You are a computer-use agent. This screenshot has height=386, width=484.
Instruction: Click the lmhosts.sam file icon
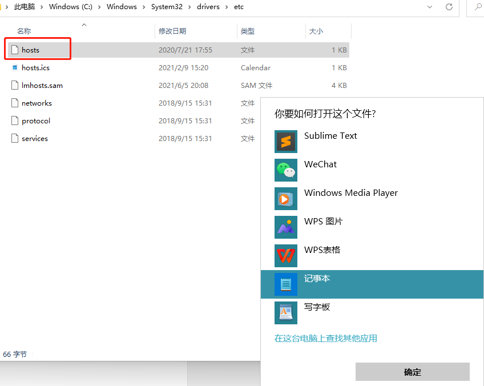(15, 85)
